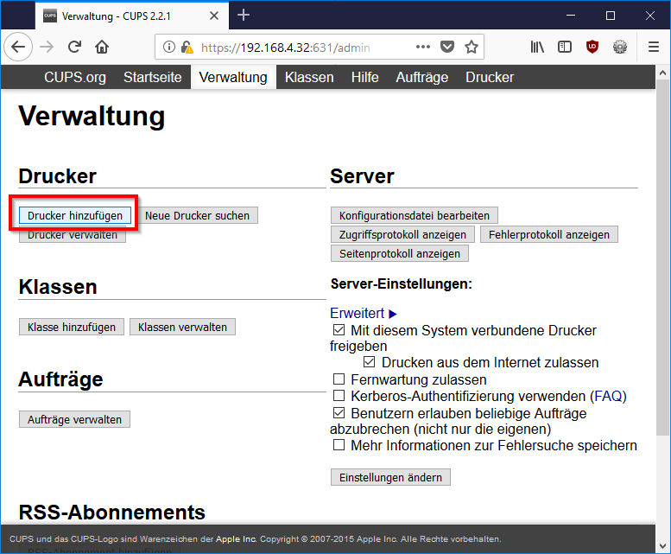The height and width of the screenshot is (554, 671).
Task: Open the Hilfe navigation tab
Action: click(364, 77)
